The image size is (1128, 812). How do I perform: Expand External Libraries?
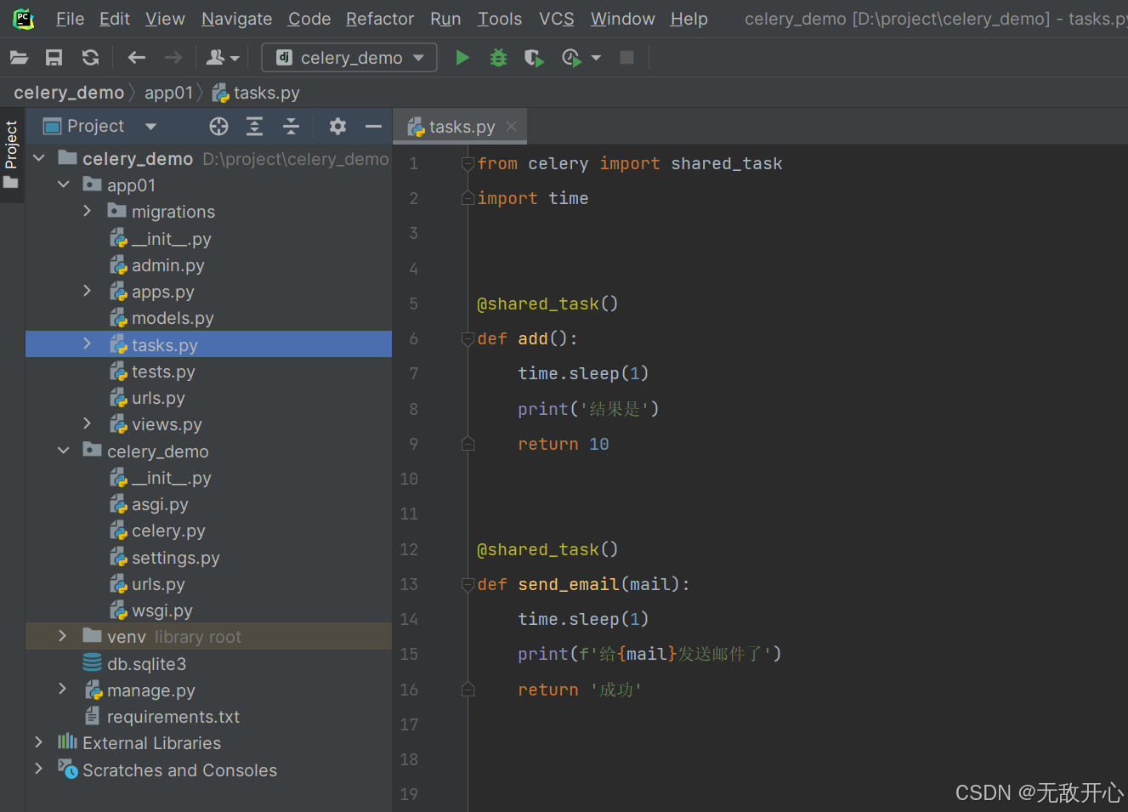(39, 742)
